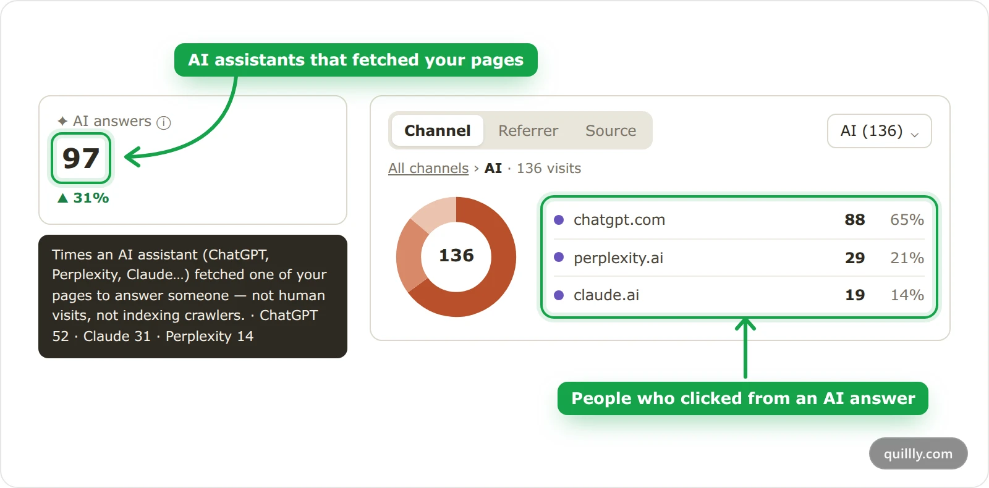Click the perplexity.ai row

click(739, 258)
